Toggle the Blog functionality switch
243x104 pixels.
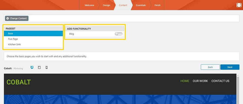pos(119,34)
